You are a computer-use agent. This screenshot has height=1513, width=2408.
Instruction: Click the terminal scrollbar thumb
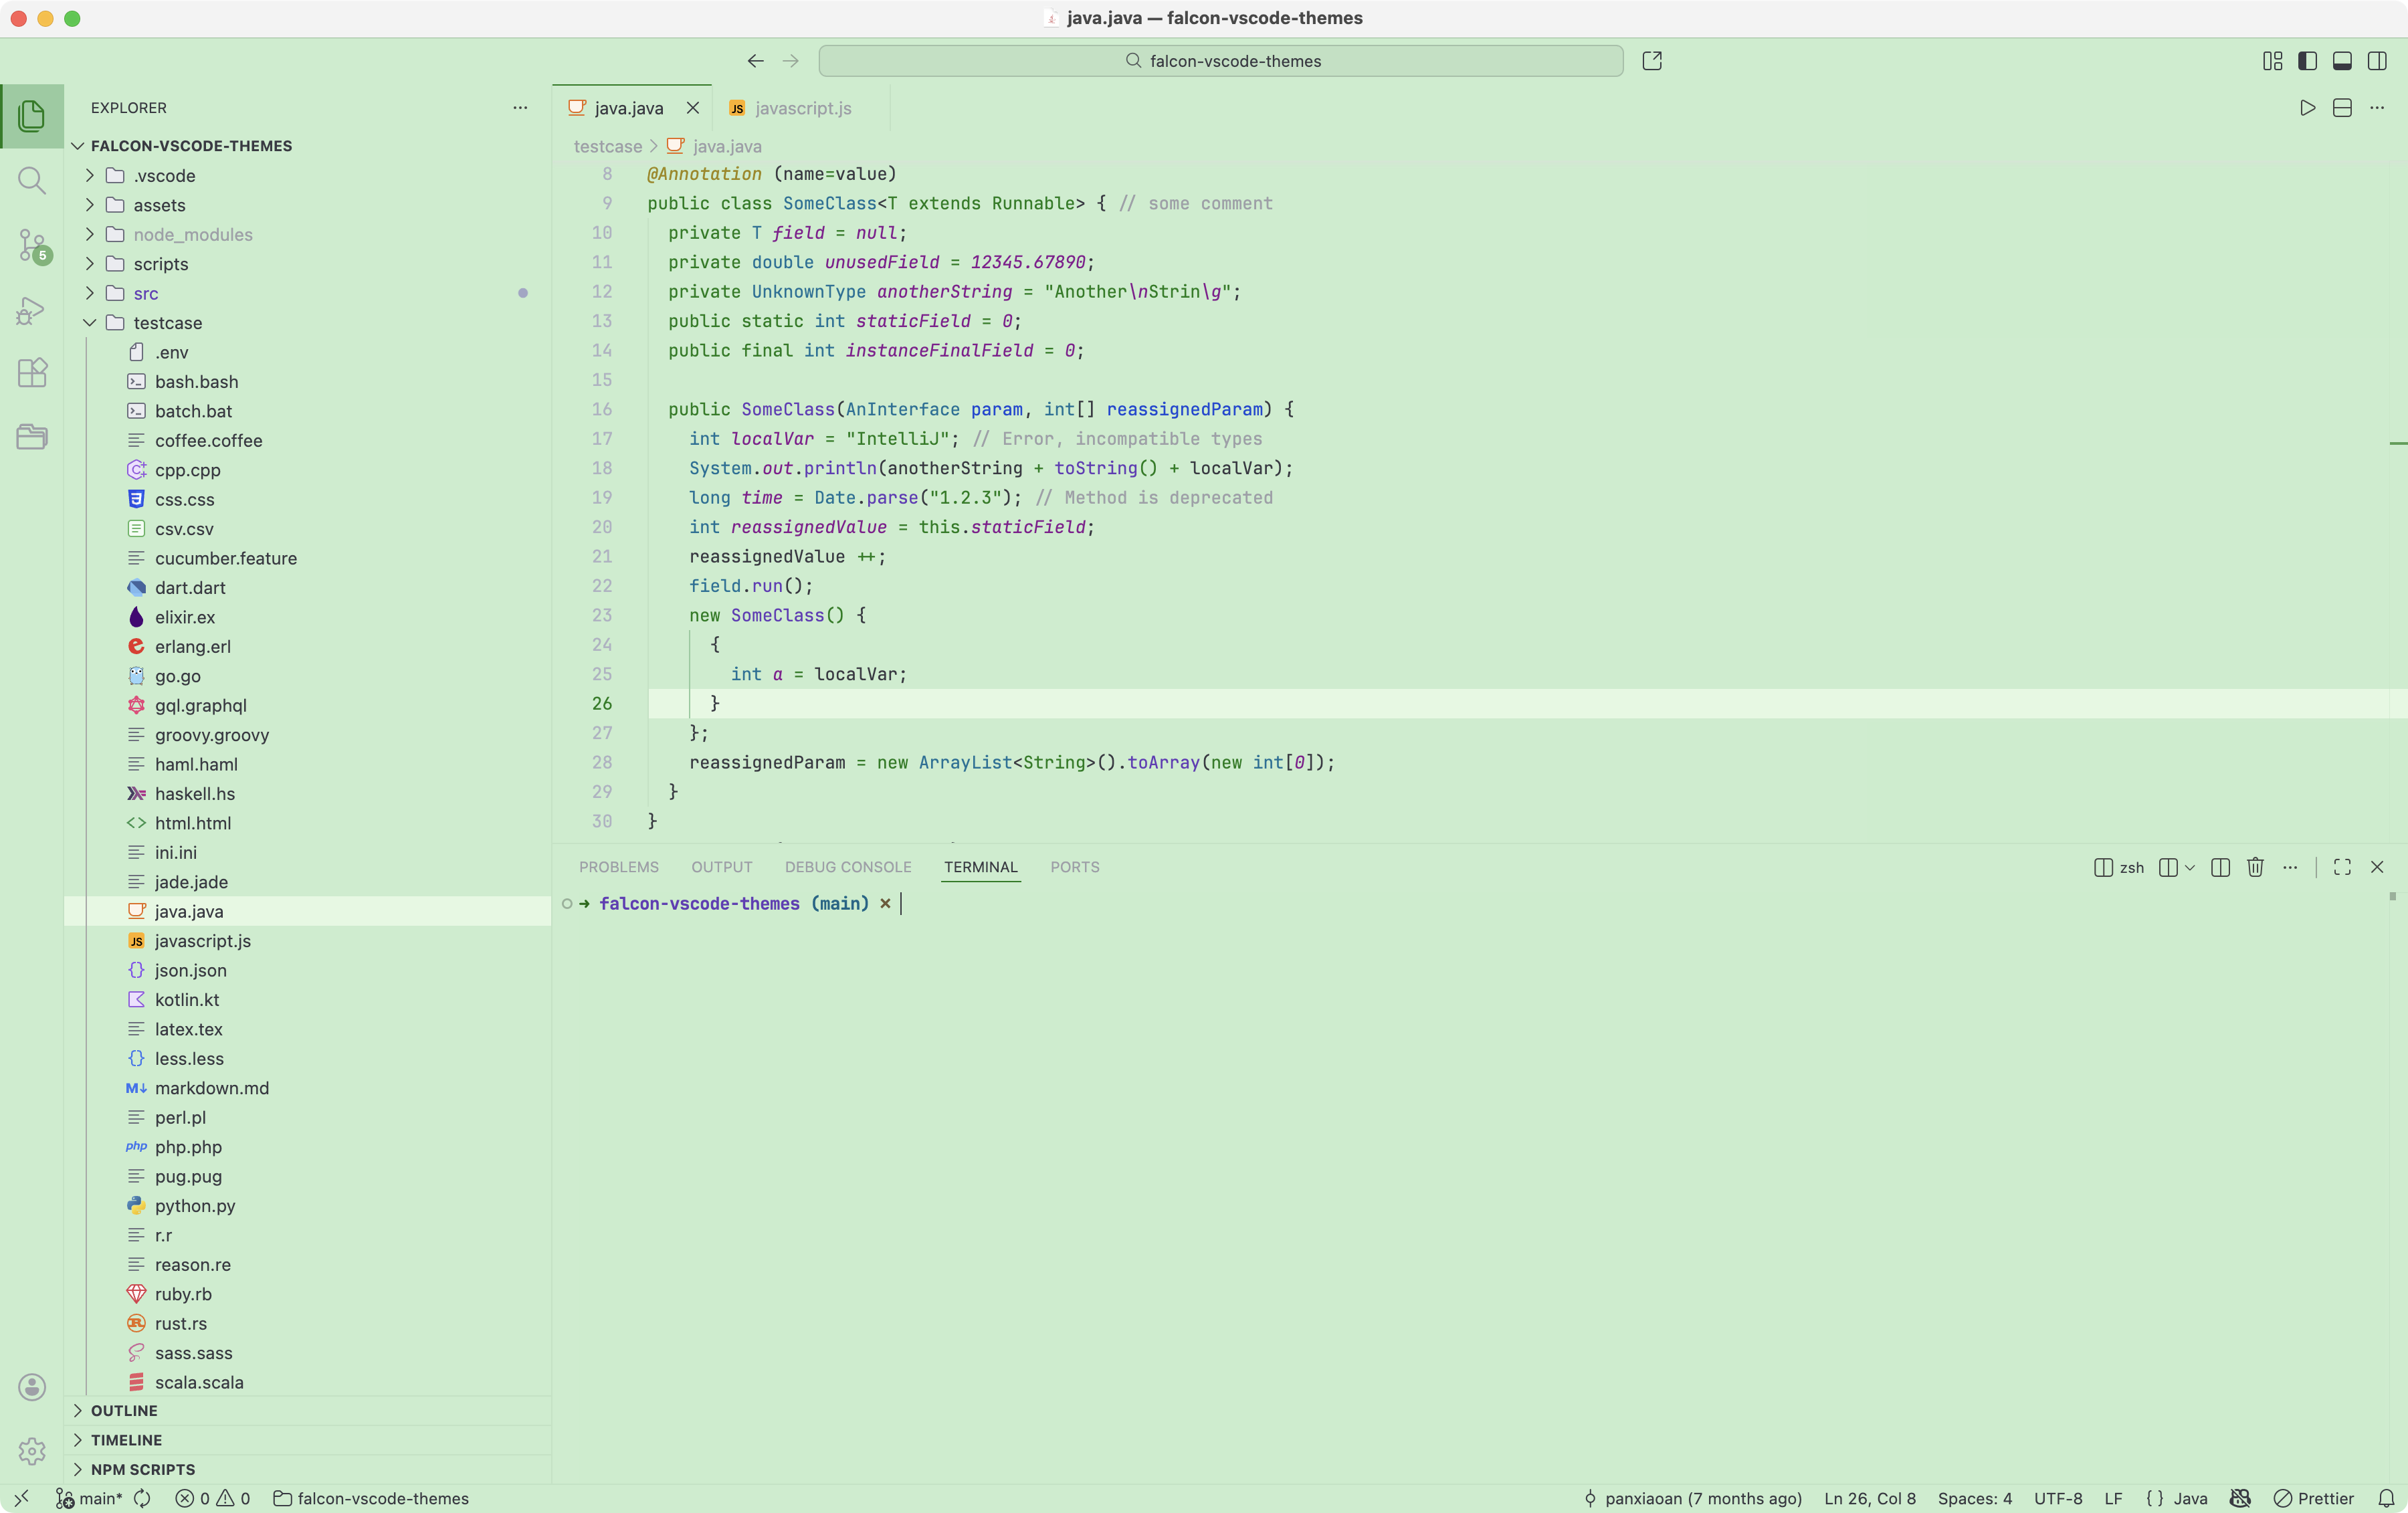coord(2392,897)
